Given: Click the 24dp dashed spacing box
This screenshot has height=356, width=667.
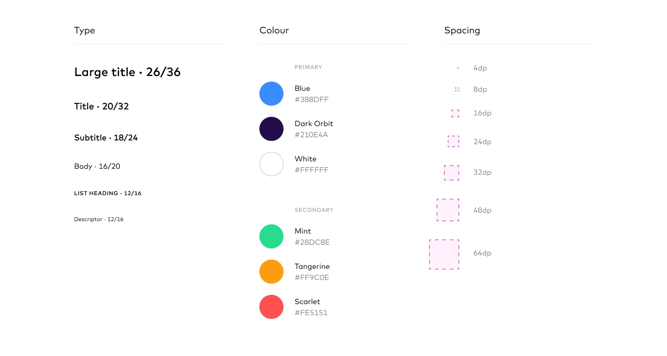Looking at the screenshot, I should click(453, 141).
